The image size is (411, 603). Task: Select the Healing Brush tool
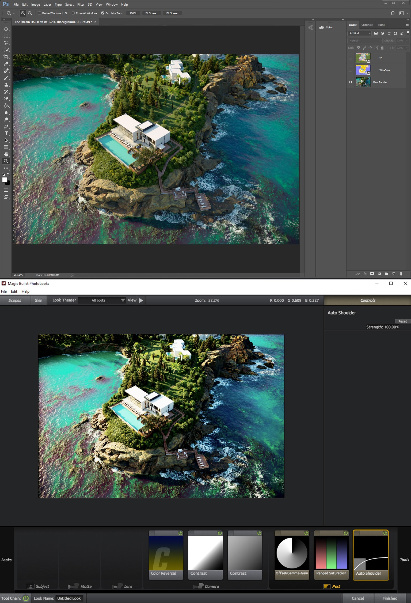point(6,71)
